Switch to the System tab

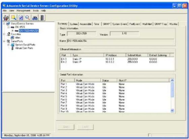coord(74,24)
